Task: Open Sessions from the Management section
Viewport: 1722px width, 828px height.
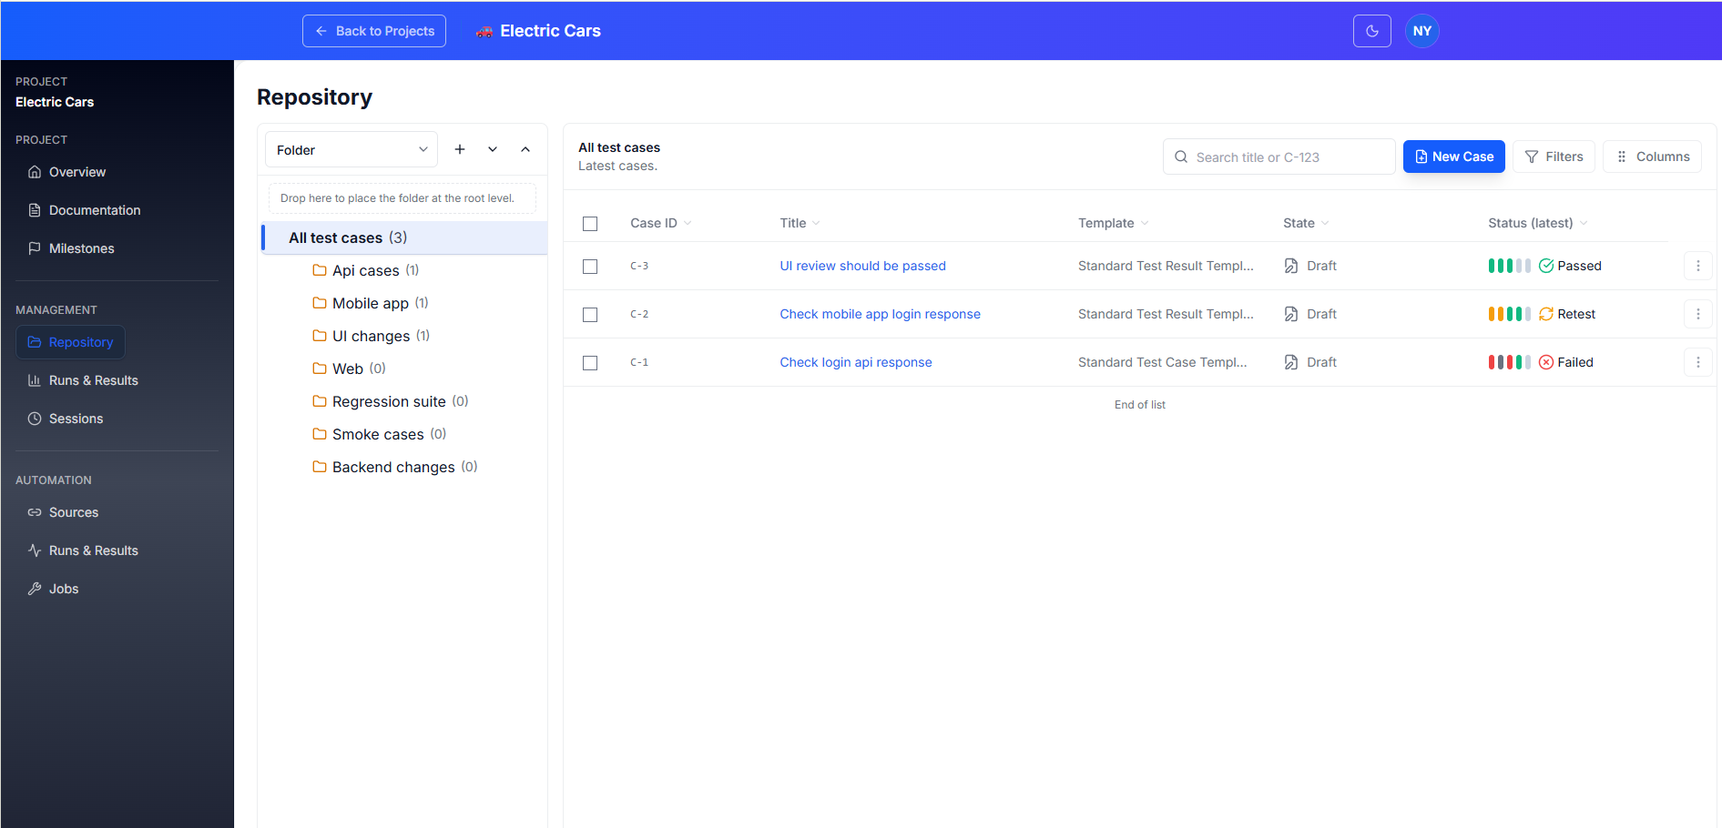Action: [x=76, y=419]
